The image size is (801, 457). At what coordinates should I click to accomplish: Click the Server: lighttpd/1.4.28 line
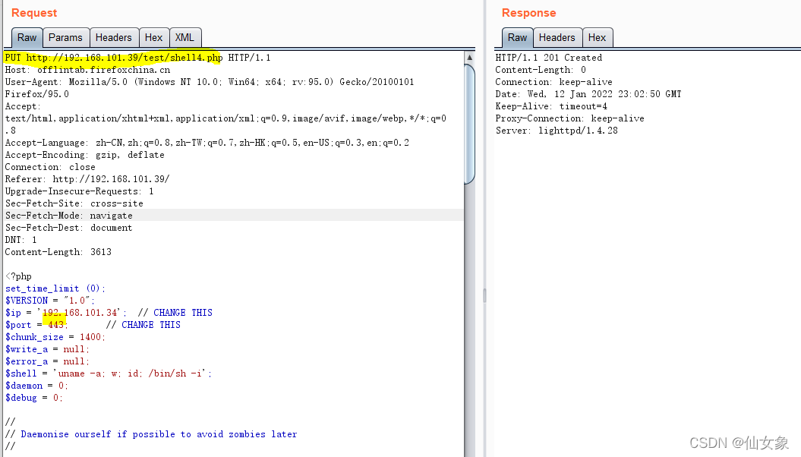point(557,131)
